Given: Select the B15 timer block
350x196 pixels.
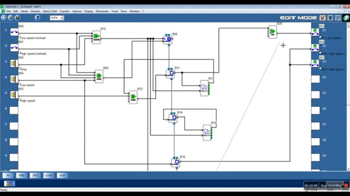Looking at the screenshot, I should [x=207, y=132].
